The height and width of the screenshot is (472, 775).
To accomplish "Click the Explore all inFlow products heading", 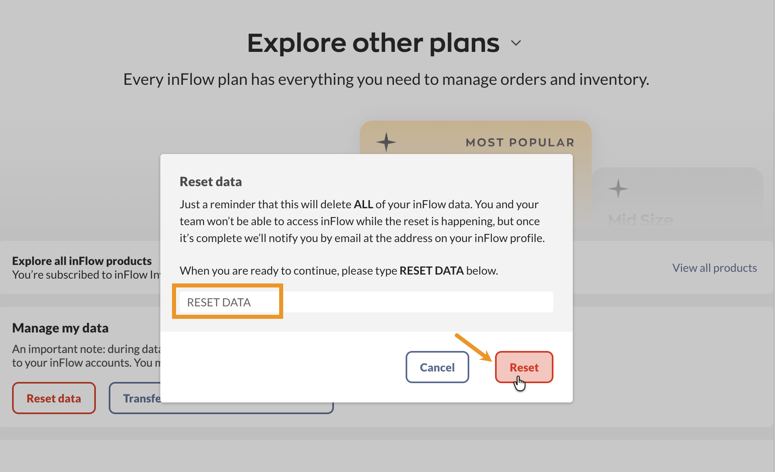I will (82, 261).
